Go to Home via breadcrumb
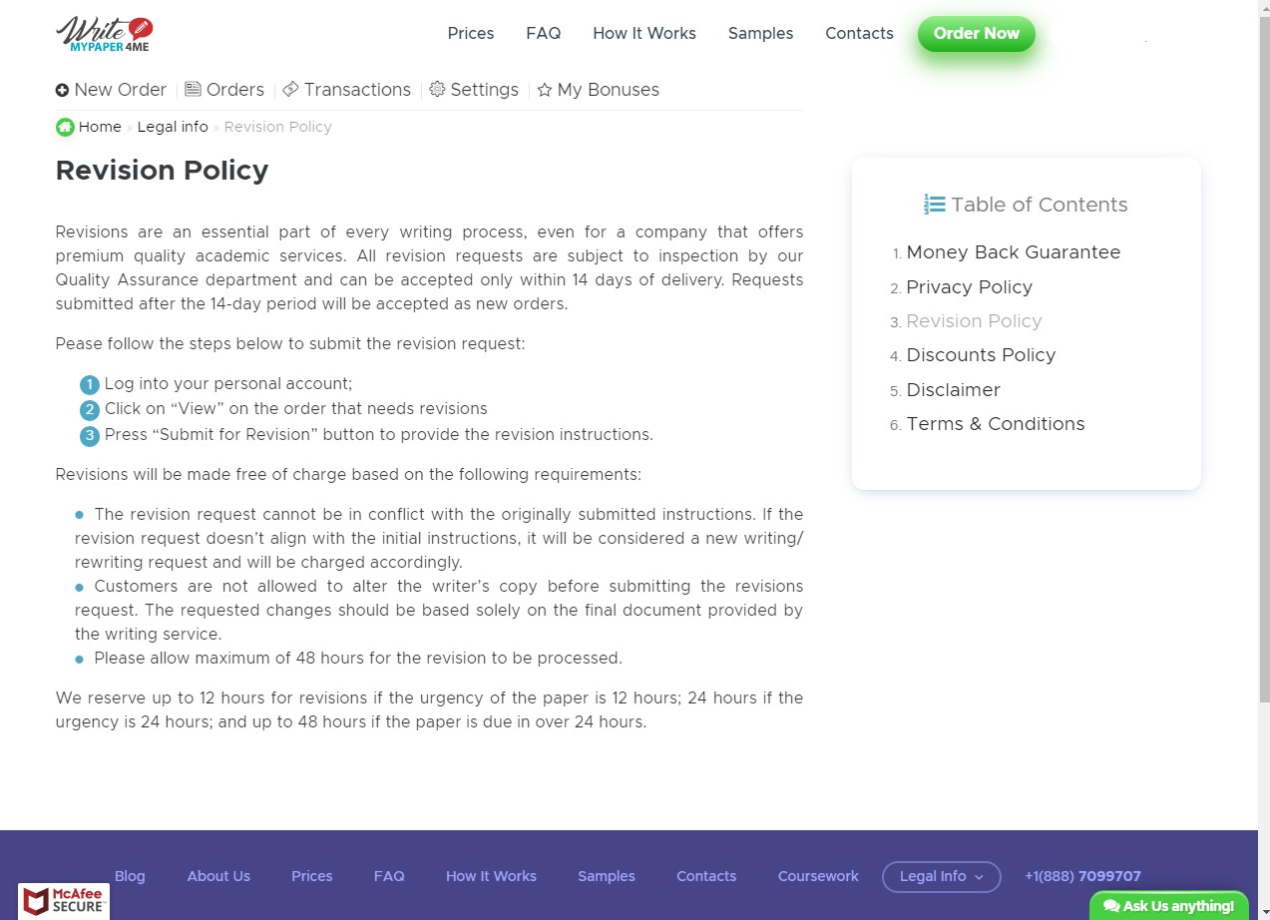This screenshot has width=1270, height=920. (100, 127)
